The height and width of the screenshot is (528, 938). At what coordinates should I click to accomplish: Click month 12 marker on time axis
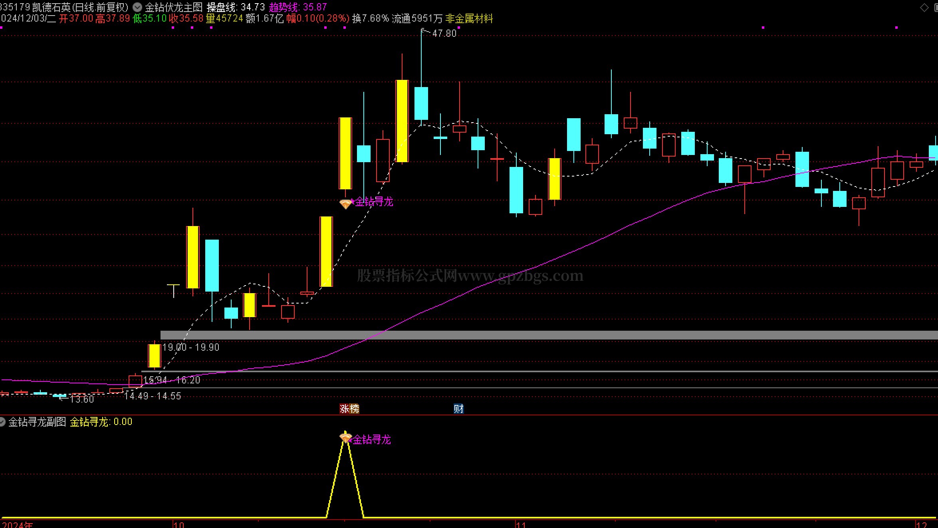(921, 524)
